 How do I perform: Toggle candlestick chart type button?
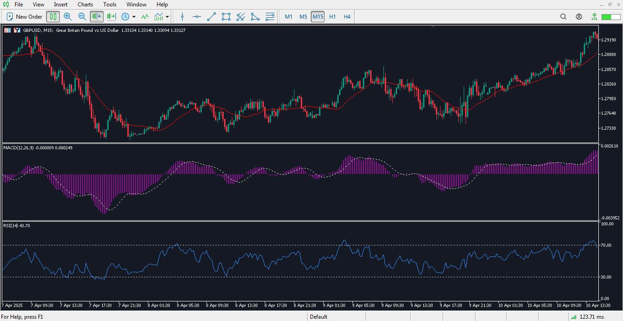53,17
